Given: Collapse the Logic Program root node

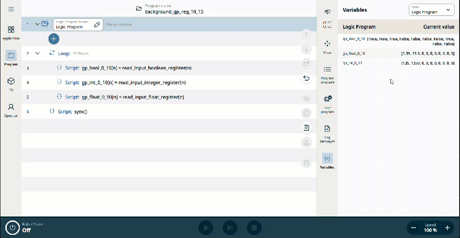Looking at the screenshot, I should 37,24.
